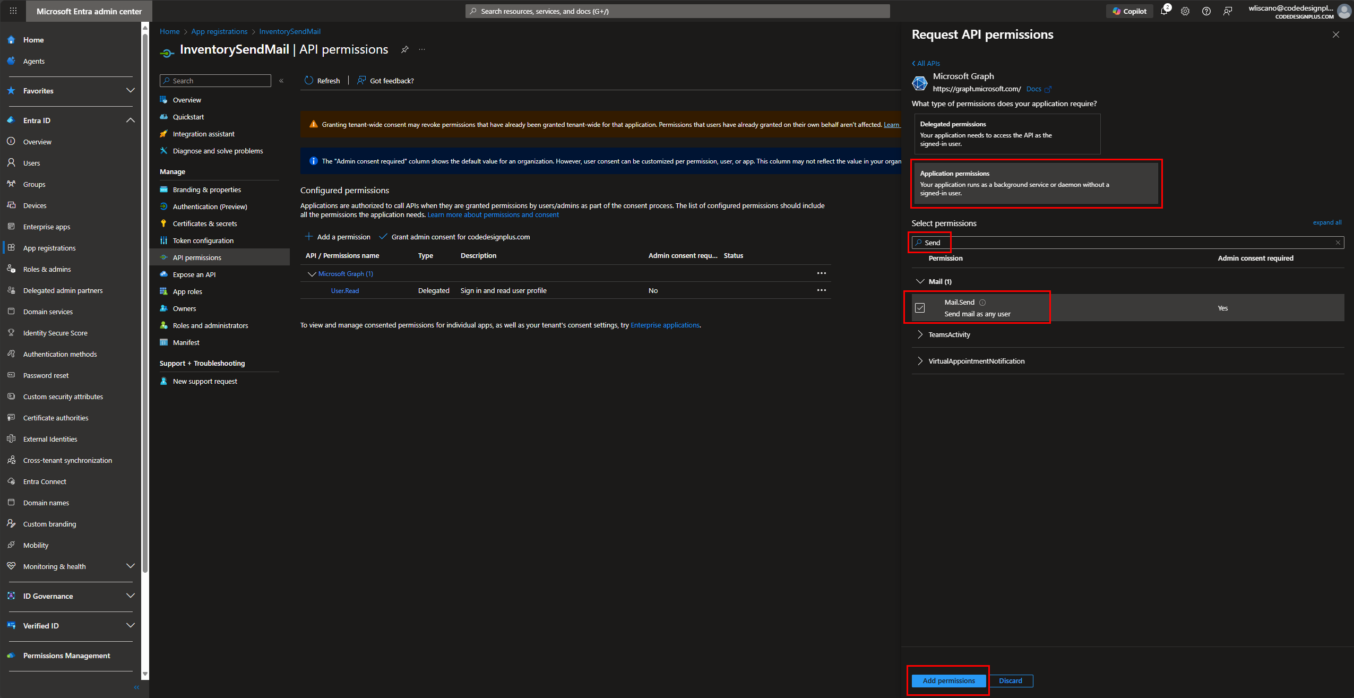The height and width of the screenshot is (698, 1354).
Task: Go to Home in the left navigation
Action: [x=33, y=40]
